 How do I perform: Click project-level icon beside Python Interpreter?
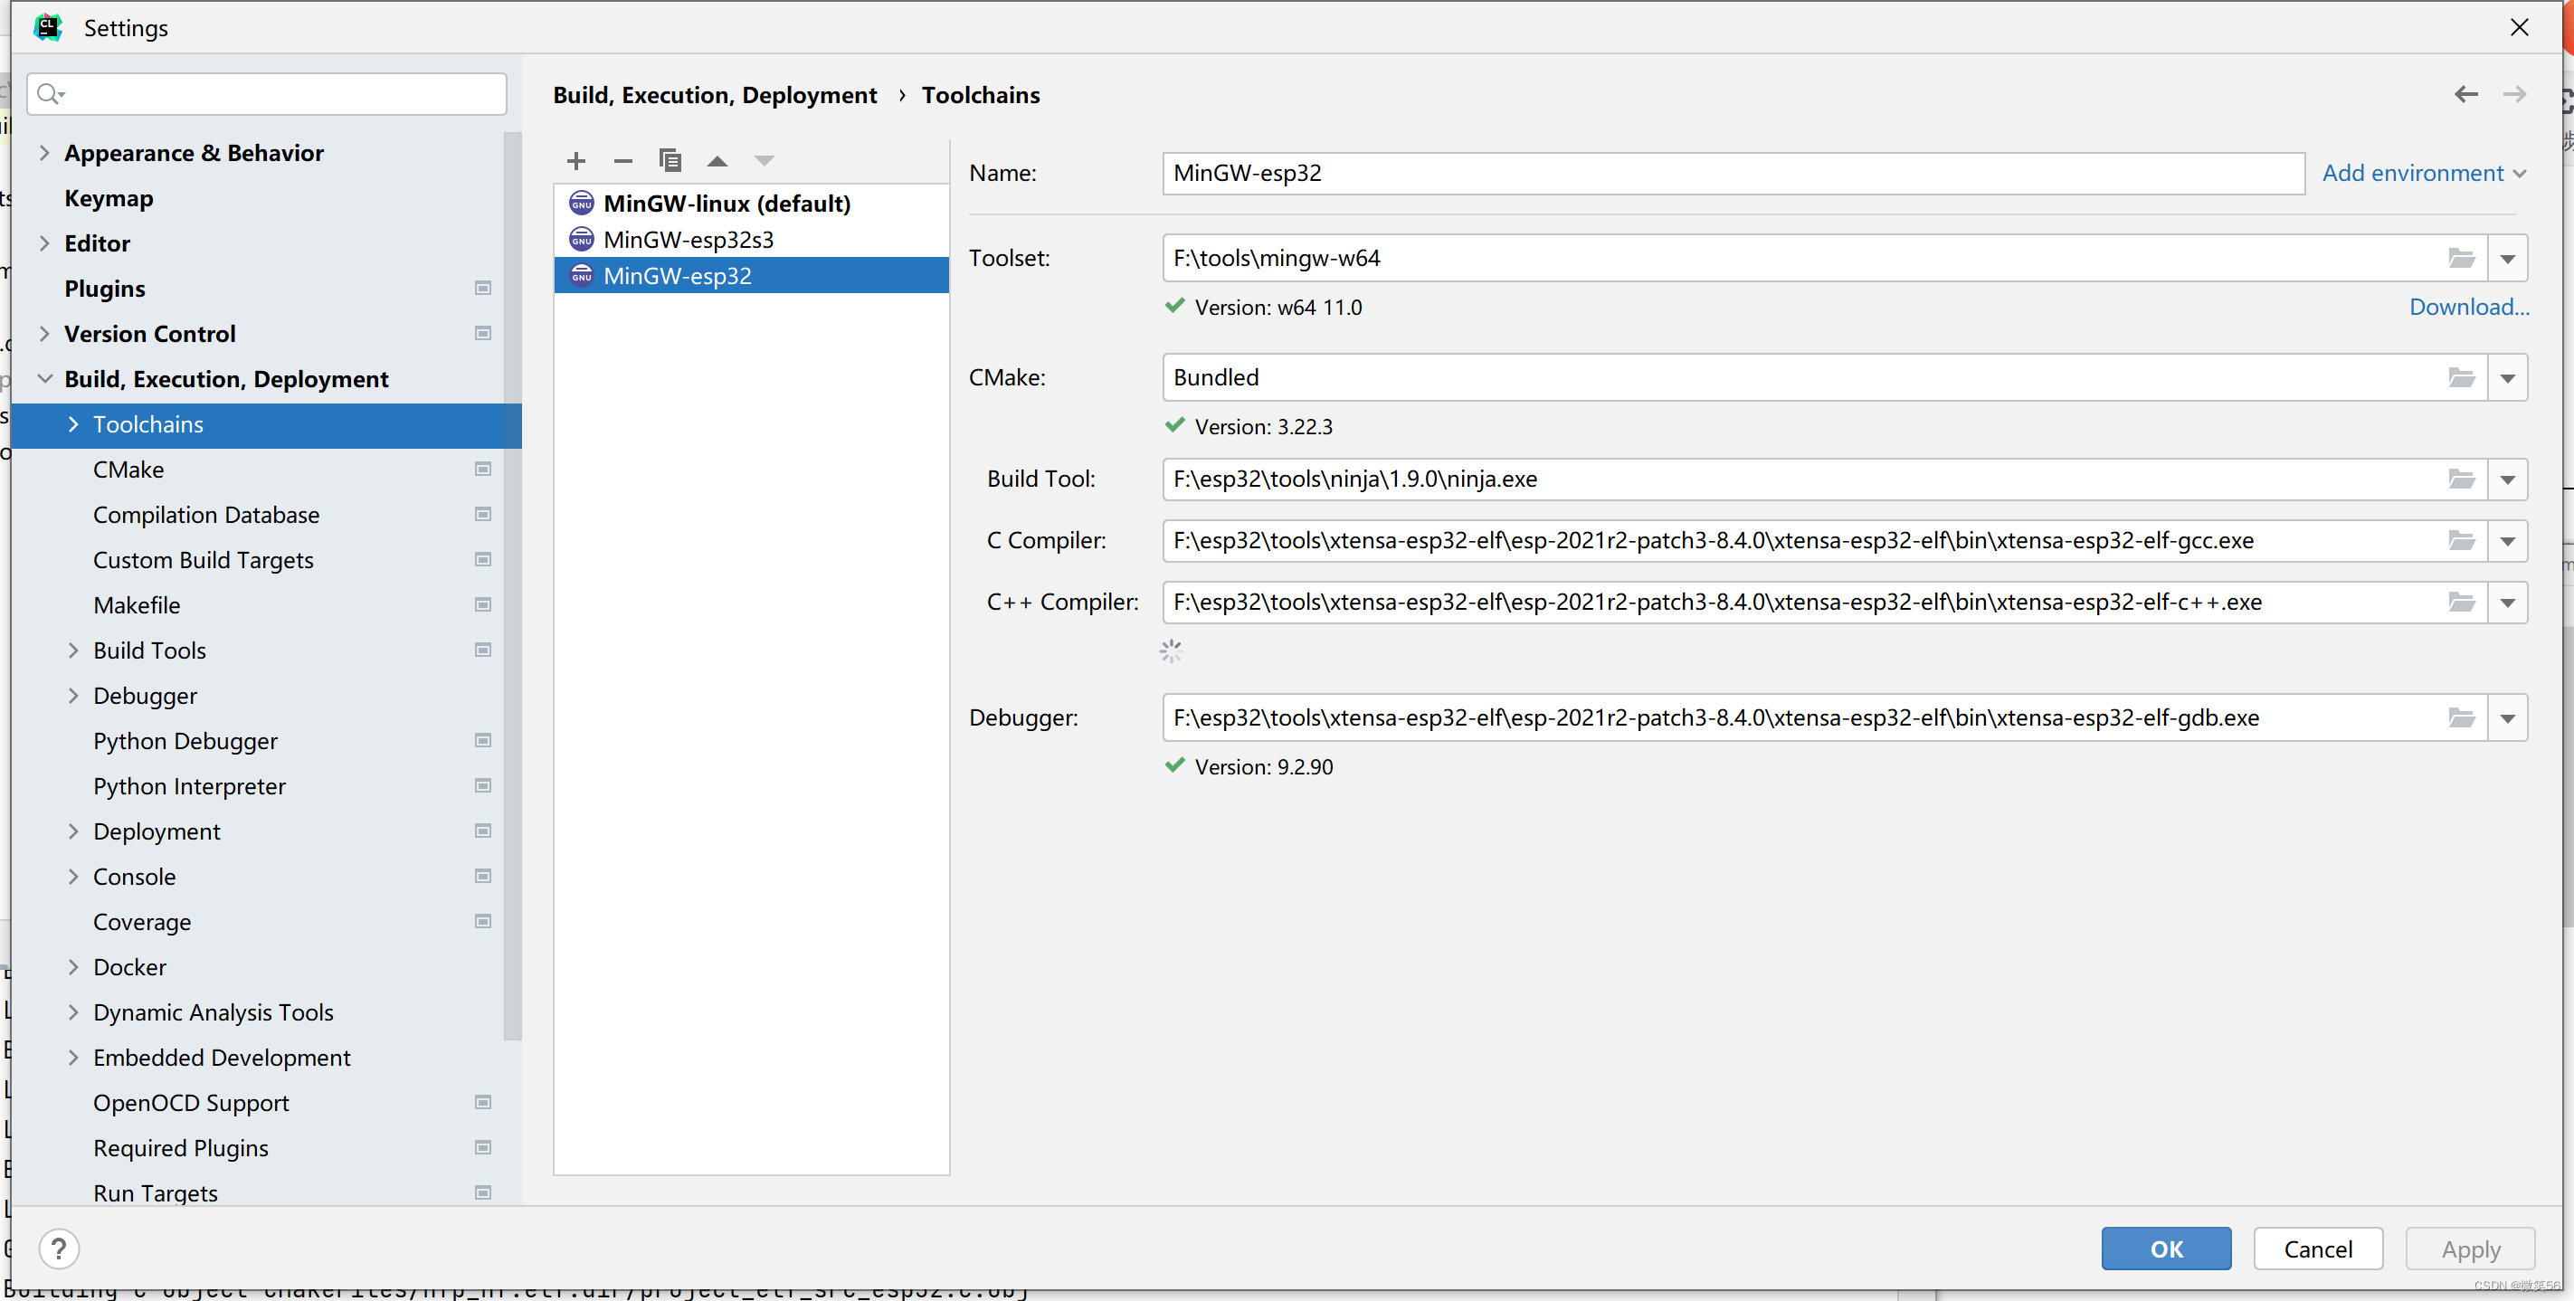pos(482,786)
